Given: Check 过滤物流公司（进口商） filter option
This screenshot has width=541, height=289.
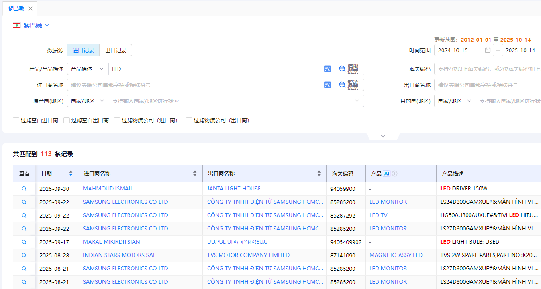Looking at the screenshot, I should [x=117, y=120].
